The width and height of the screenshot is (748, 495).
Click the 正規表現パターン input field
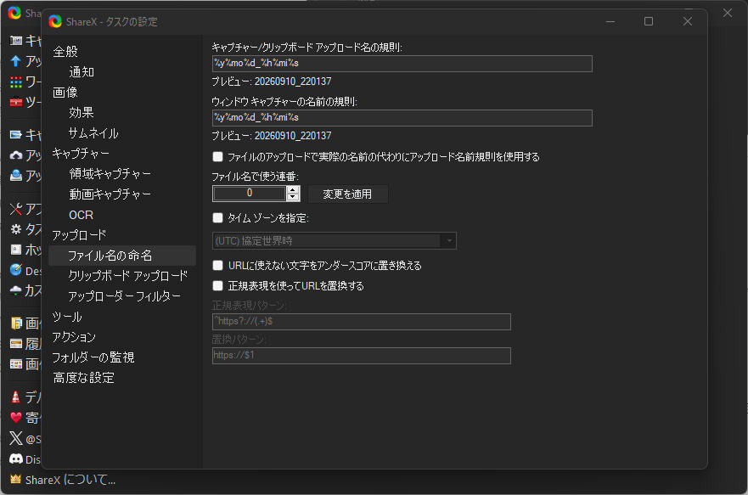click(x=362, y=322)
